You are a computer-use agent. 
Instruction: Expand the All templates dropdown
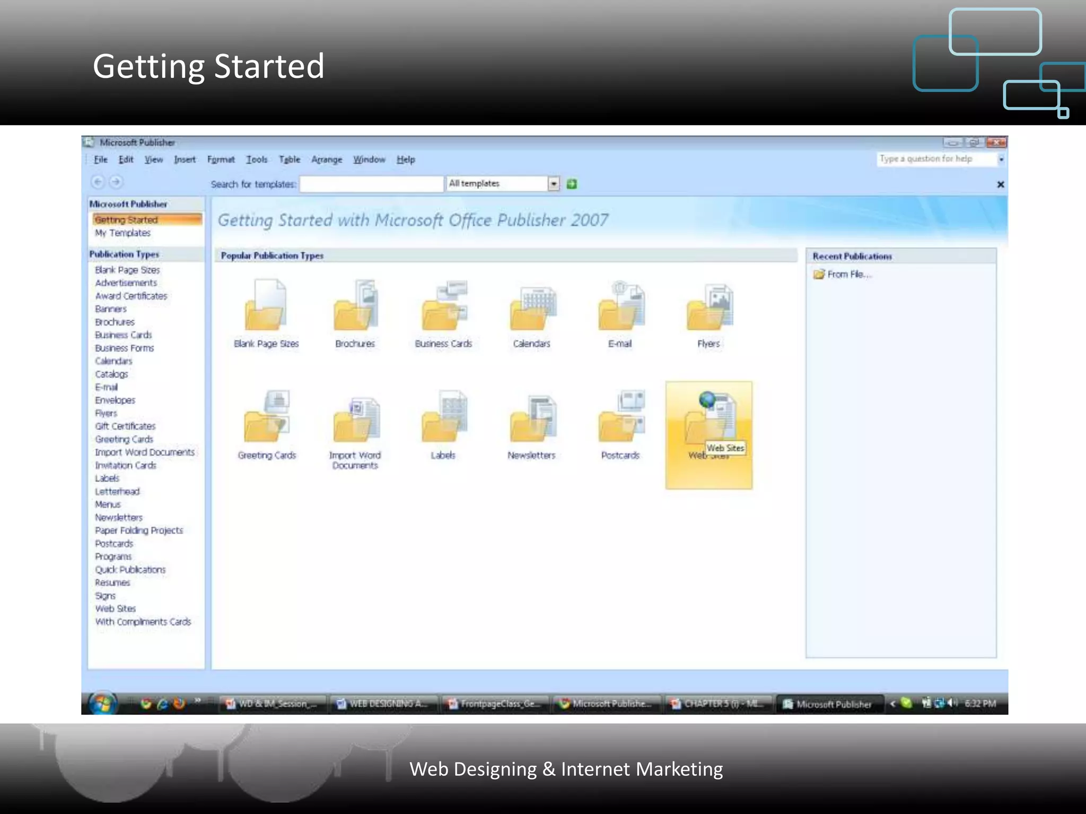[x=554, y=183]
